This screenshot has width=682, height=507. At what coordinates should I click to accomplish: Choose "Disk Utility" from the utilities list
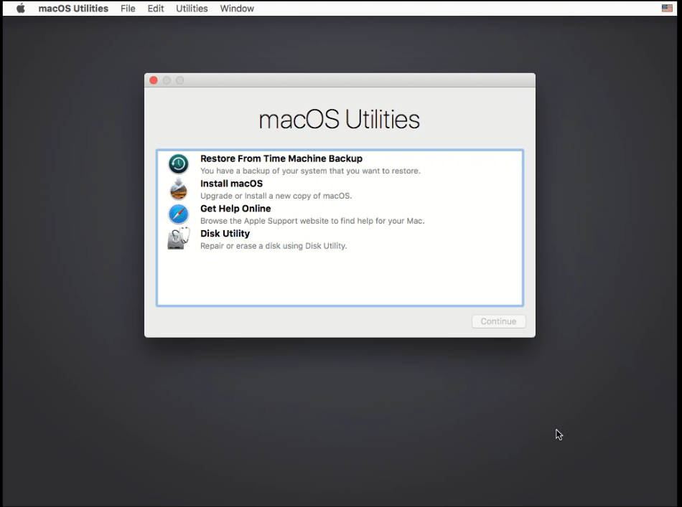[x=225, y=233]
